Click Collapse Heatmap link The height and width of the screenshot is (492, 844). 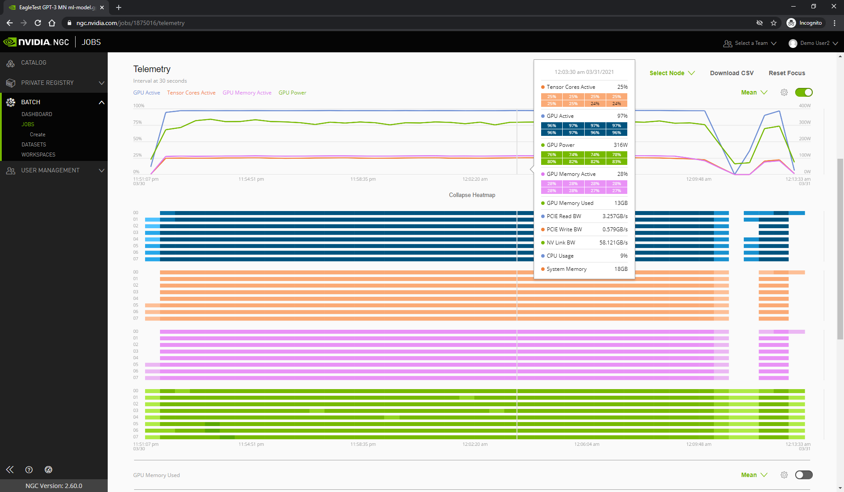click(x=472, y=195)
